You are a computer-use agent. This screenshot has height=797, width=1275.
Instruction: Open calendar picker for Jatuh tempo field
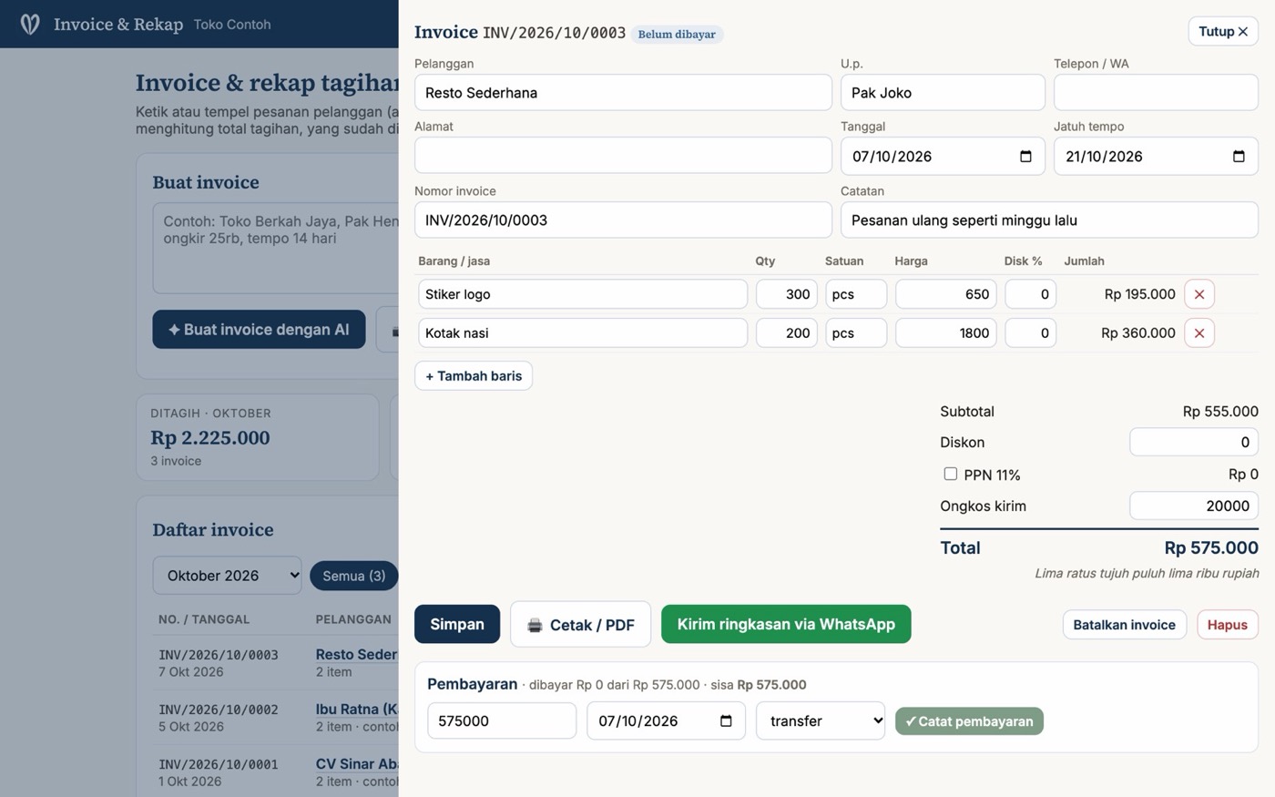coord(1239,156)
